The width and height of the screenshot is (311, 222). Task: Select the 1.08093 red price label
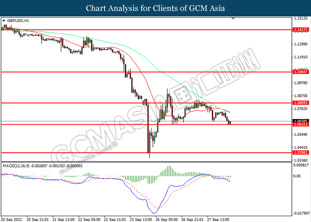tap(301, 103)
